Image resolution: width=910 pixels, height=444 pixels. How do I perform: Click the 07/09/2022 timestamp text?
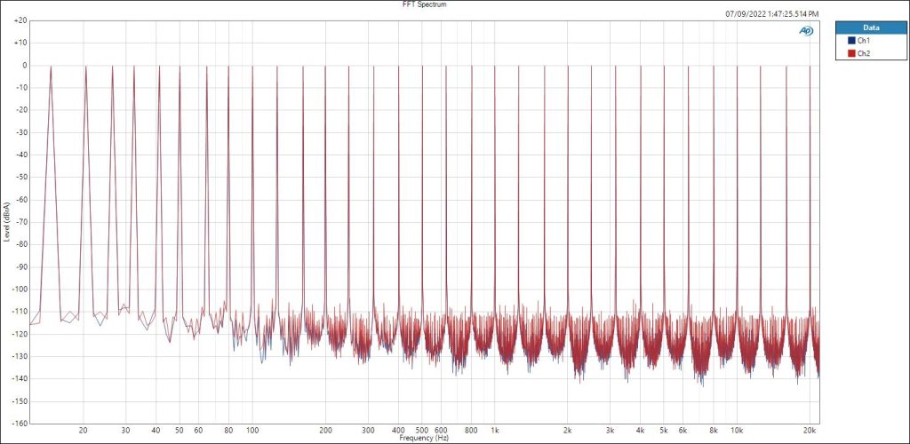[x=771, y=14]
